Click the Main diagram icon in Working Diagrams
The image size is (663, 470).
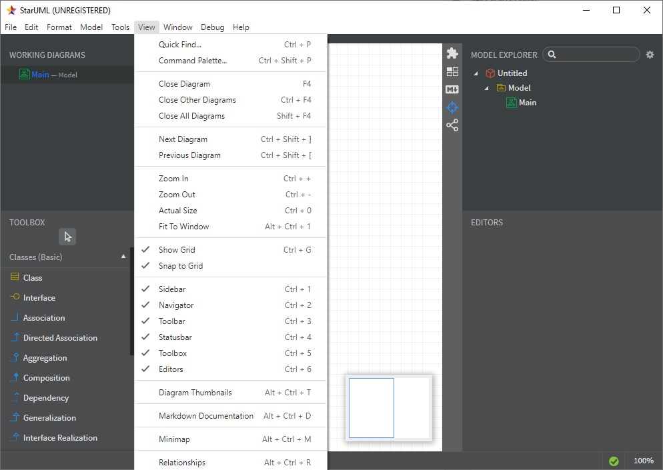[x=24, y=75]
